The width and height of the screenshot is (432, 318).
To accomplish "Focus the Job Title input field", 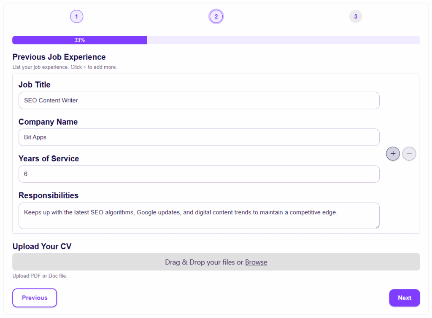I will [199, 101].
